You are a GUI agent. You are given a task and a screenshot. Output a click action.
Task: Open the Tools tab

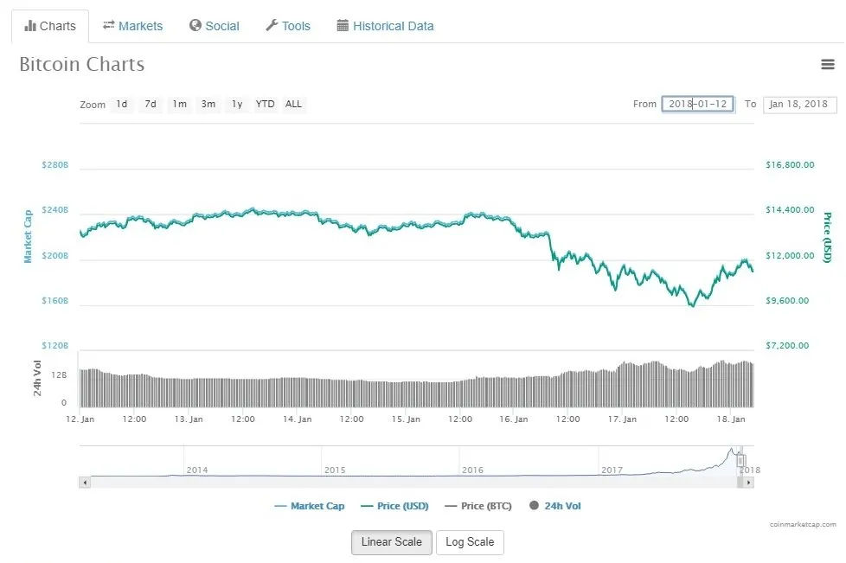[x=288, y=26]
